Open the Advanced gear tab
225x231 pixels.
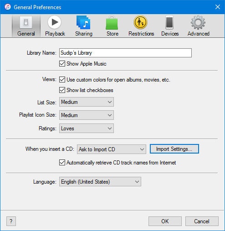198,26
